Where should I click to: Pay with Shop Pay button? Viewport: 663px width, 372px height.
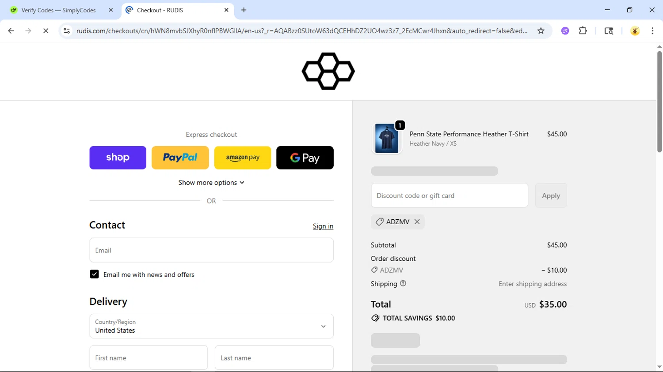coord(118,158)
